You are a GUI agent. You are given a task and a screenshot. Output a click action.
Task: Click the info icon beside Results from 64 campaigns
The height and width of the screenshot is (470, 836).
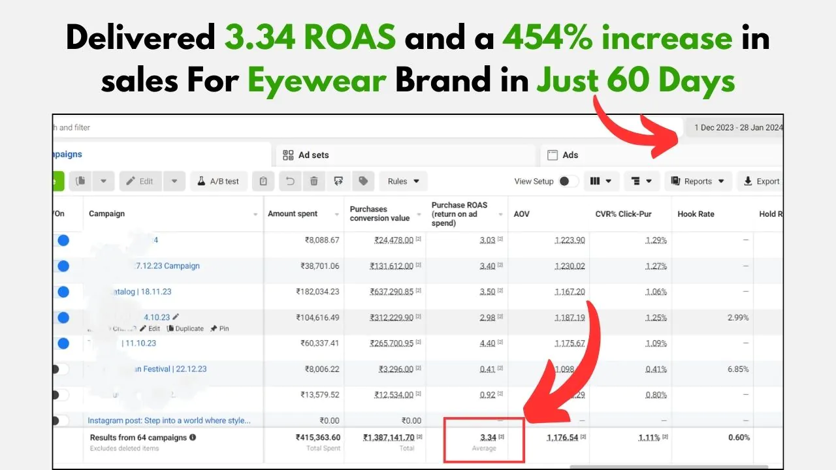tap(193, 437)
